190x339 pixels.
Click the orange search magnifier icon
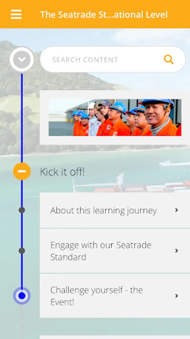pyautogui.click(x=169, y=60)
